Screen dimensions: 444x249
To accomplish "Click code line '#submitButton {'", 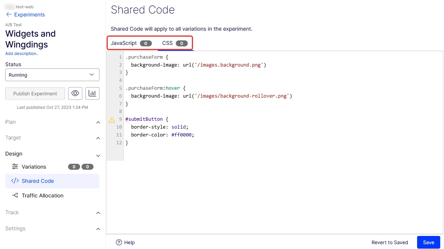I will [147, 119].
